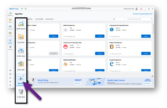Image resolution: width=167 pixels, height=108 pixels.
Task: Switch to the Coming Soon tab
Action: pyautogui.click(x=49, y=19)
